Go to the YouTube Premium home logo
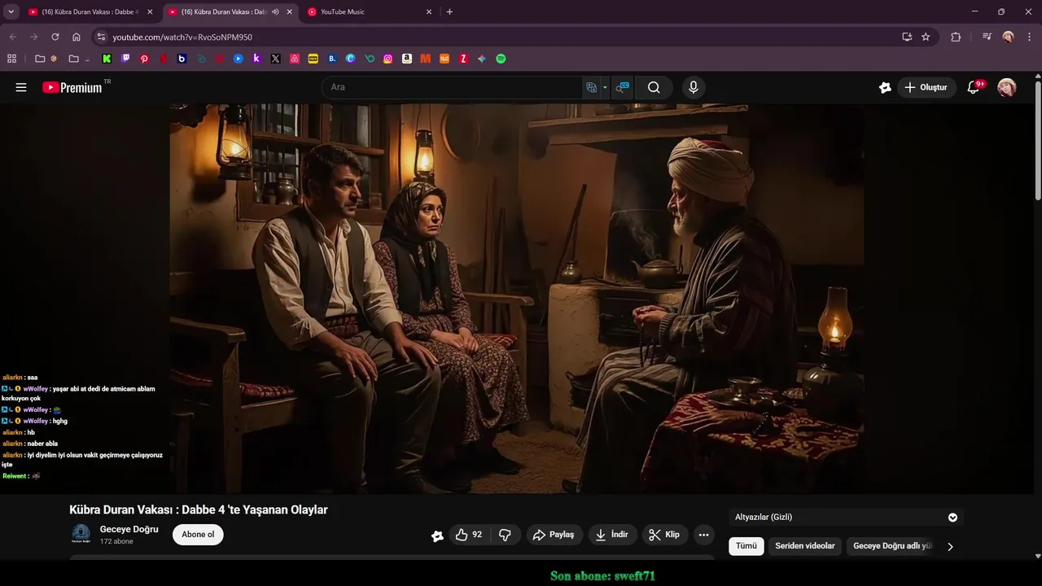Image resolution: width=1042 pixels, height=586 pixels. (x=72, y=87)
